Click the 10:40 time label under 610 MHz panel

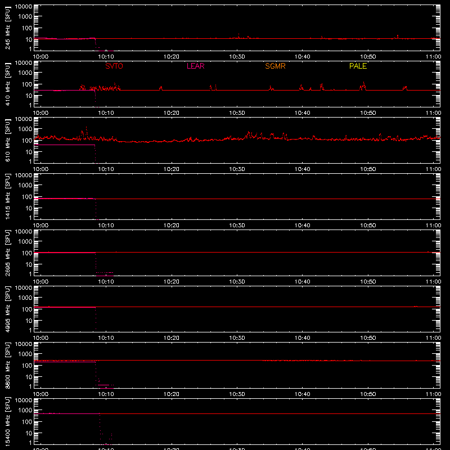click(303, 169)
